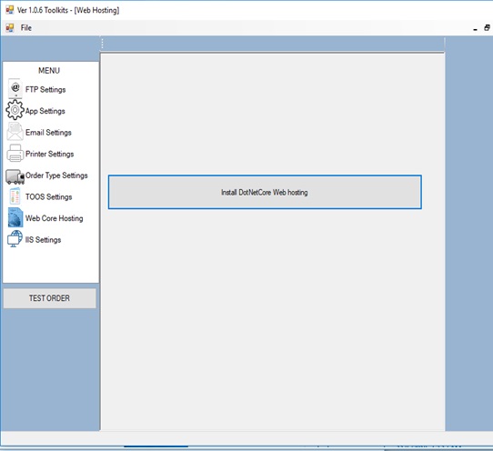Screen dimensions: 493x451
Task: Open the IIS Settings monitor-globe icon
Action: [15, 239]
